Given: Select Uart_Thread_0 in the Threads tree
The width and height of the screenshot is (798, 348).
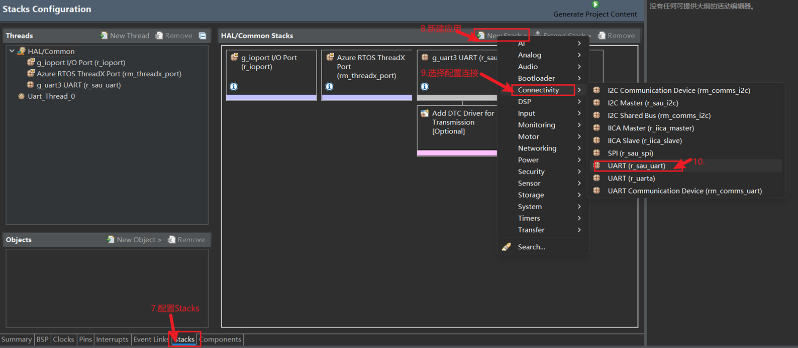Looking at the screenshot, I should pyautogui.click(x=51, y=96).
